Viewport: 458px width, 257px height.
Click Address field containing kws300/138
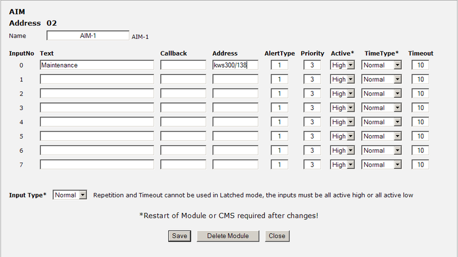tap(235, 65)
